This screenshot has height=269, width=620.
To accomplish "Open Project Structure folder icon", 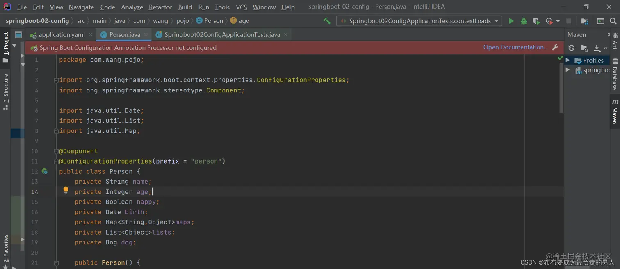I will [585, 21].
